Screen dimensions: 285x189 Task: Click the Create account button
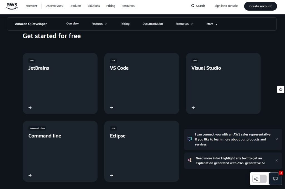click(x=261, y=6)
